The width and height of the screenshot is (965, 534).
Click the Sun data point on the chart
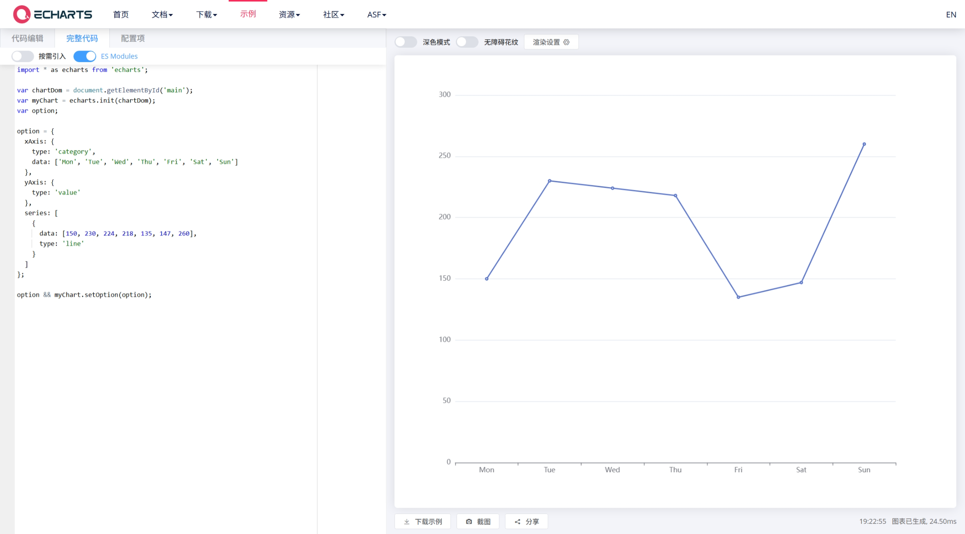click(x=864, y=144)
